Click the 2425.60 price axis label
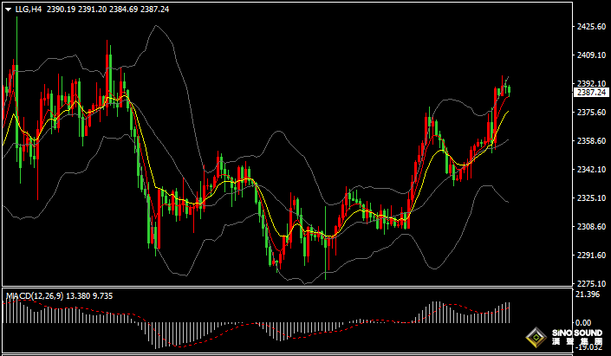The width and height of the screenshot is (611, 356). point(590,27)
